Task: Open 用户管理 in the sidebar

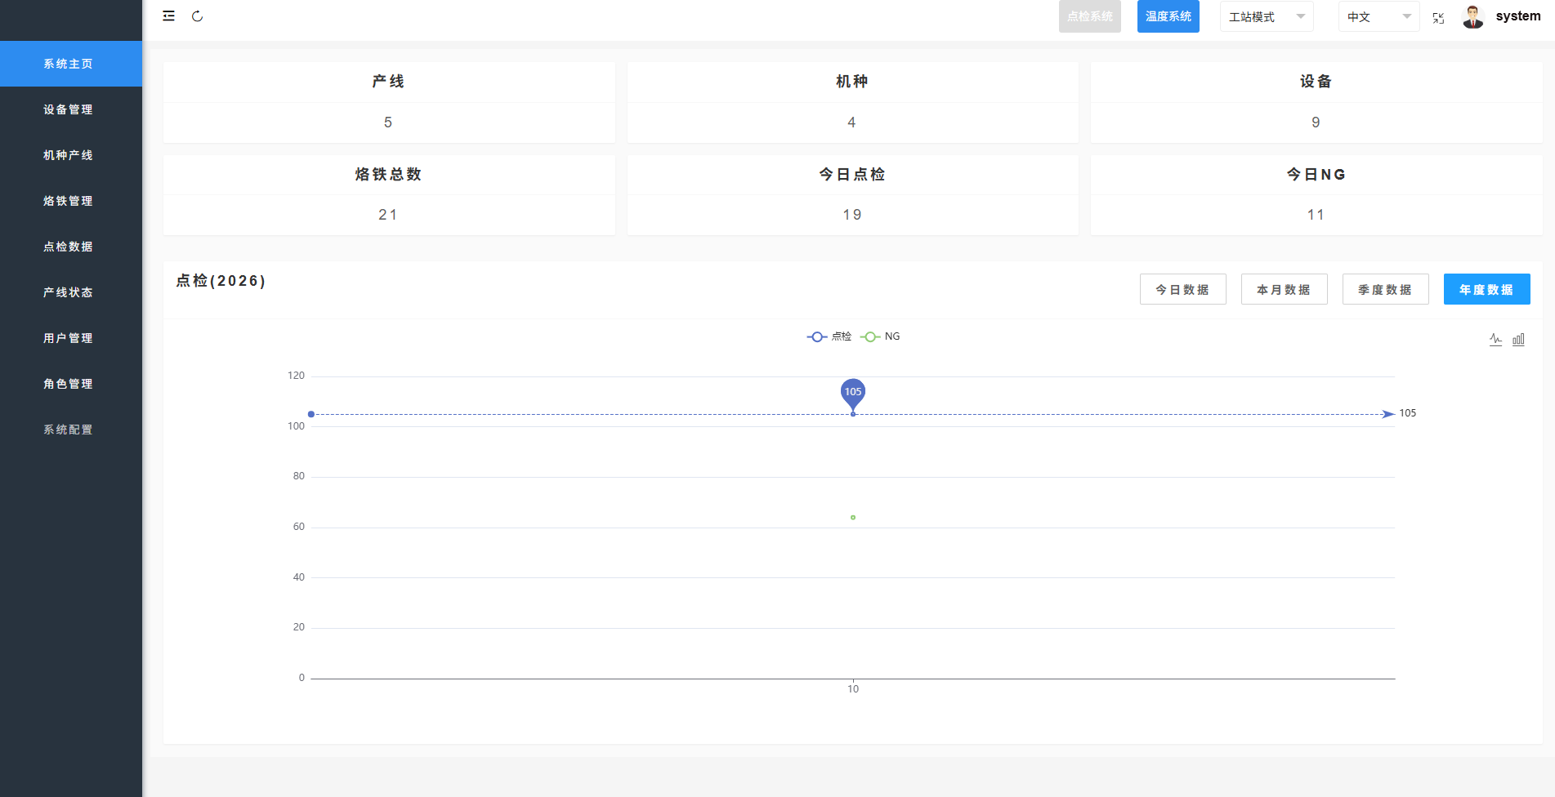Action: click(71, 338)
